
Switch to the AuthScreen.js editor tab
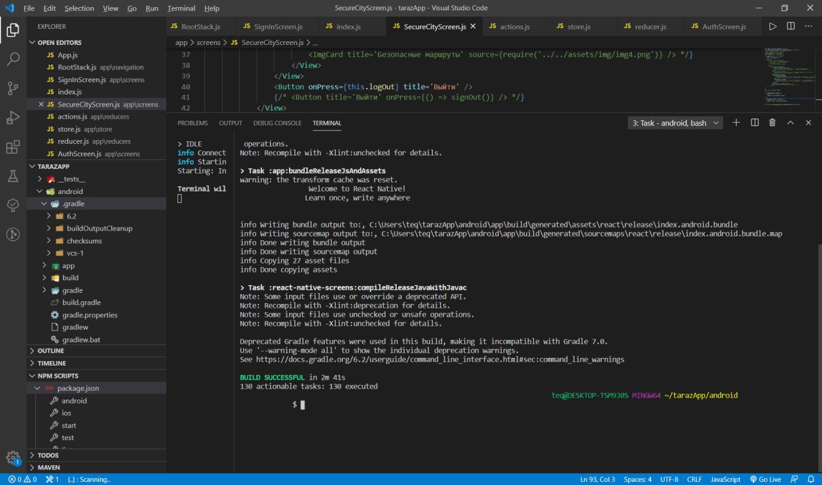[x=724, y=26]
